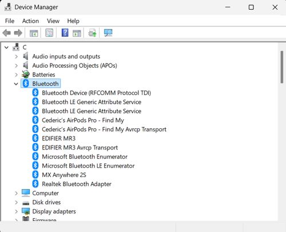Click Bluetooth icon beside Realtek Bluetooth Adapter
Viewport: 286px width, 232px height.
[x=35, y=184]
